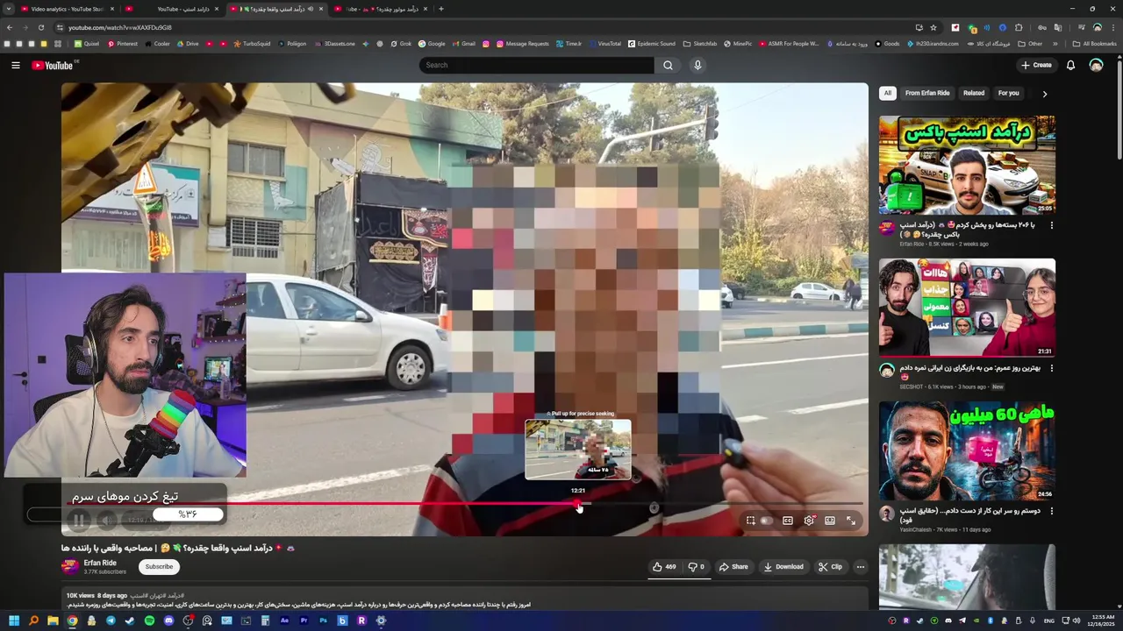Like the video with the thumbs up
Viewport: 1123px width, 631px height.
coord(664,567)
